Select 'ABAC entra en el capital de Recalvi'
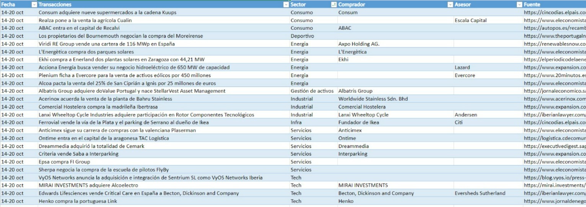The width and height of the screenshot is (586, 207). (163, 28)
